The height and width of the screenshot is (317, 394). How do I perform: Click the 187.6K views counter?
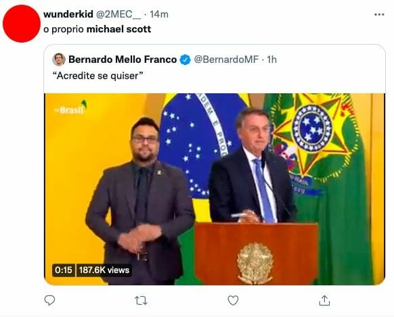(104, 270)
